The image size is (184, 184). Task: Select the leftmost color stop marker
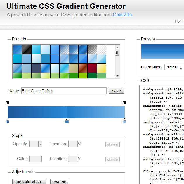[x=8, y=121]
